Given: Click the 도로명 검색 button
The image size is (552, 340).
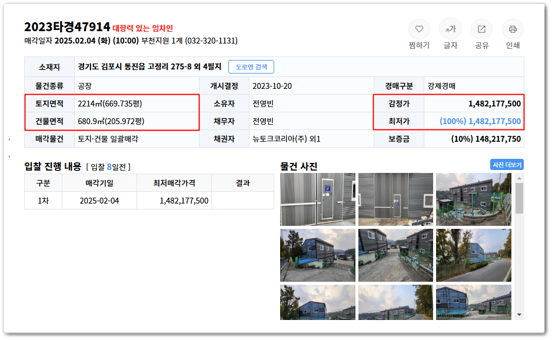Looking at the screenshot, I should [251, 67].
